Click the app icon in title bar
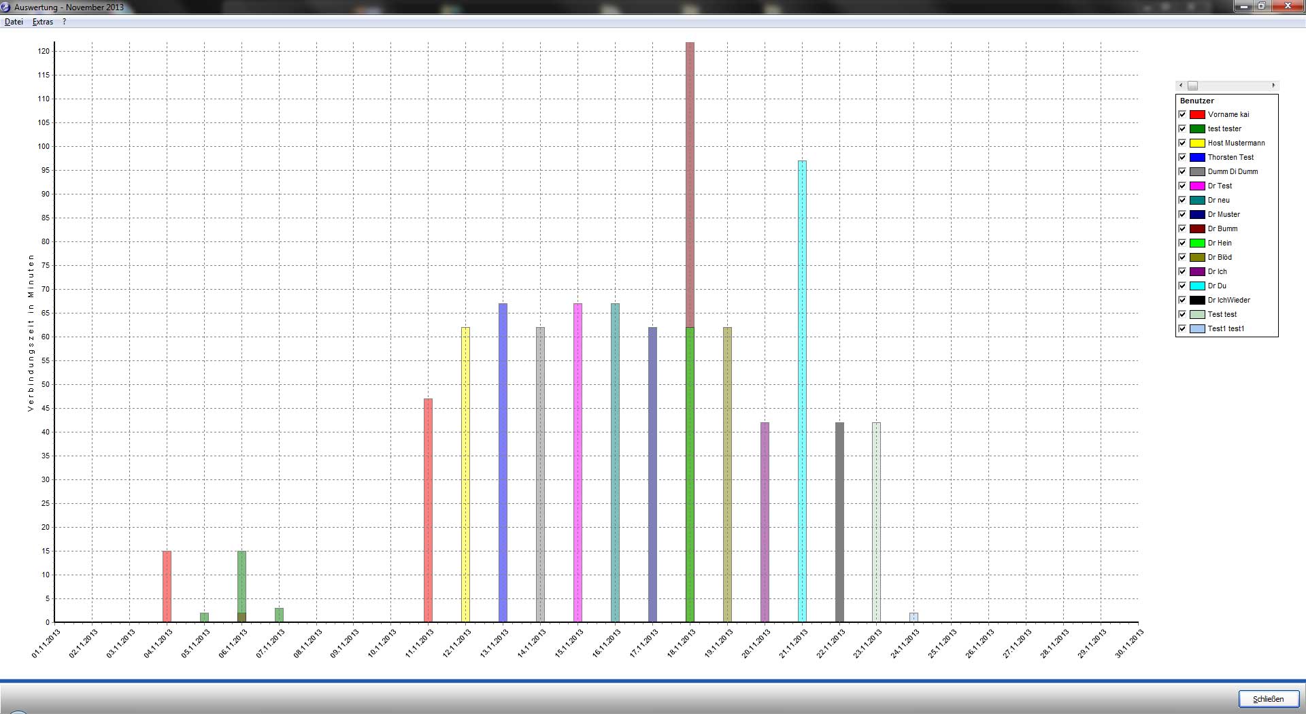Image resolution: width=1306 pixels, height=714 pixels. pos(5,7)
